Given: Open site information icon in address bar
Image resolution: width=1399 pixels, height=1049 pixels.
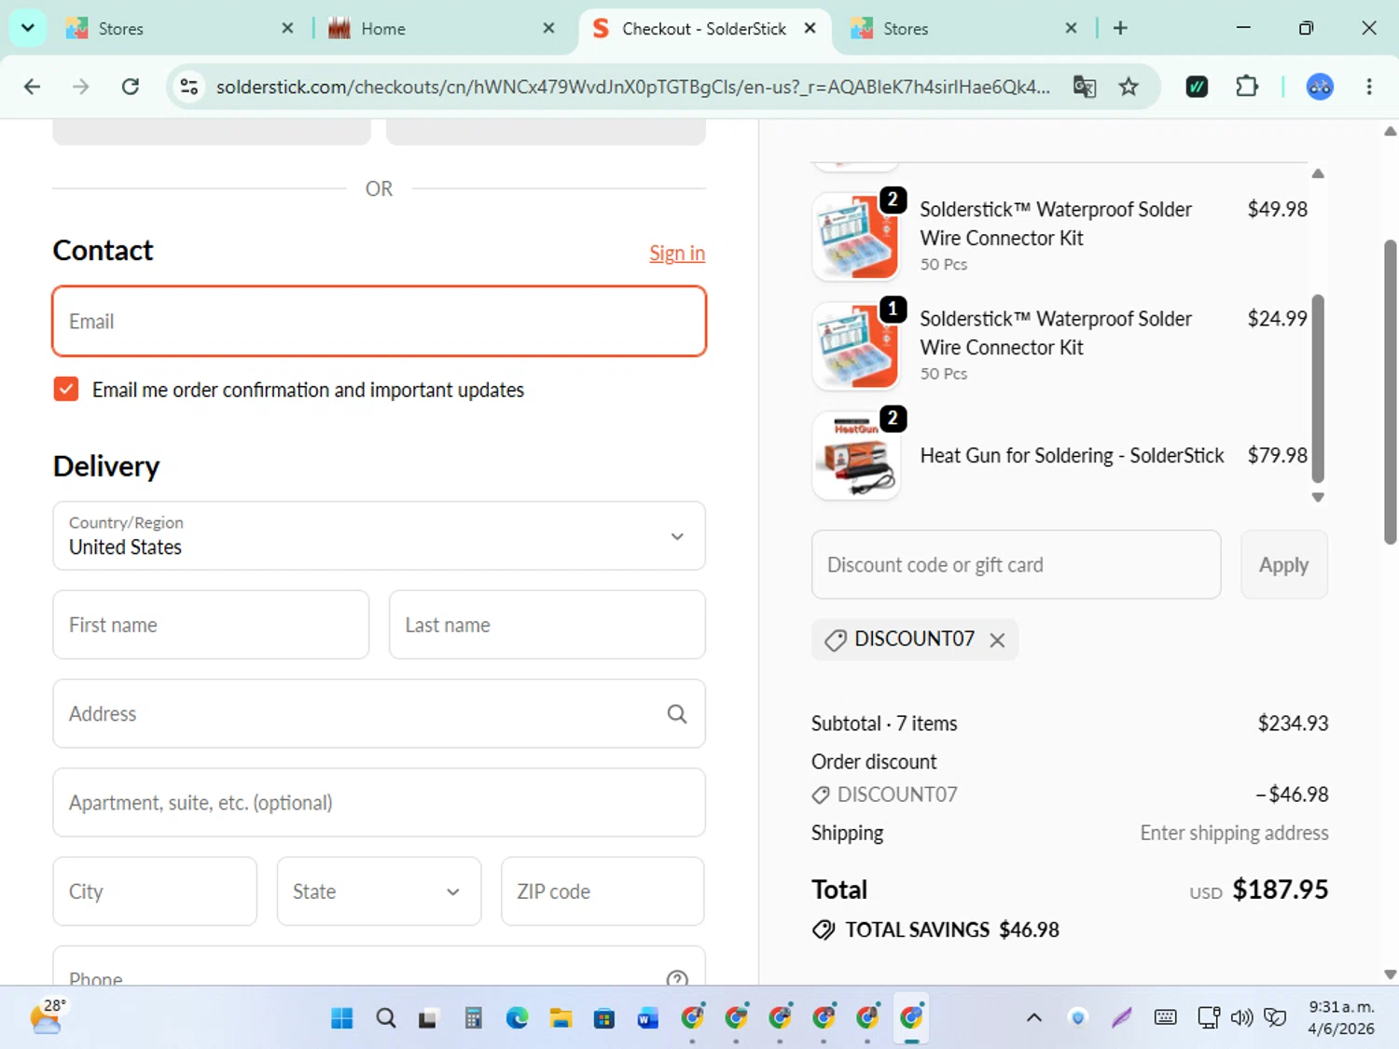Looking at the screenshot, I should pos(189,87).
